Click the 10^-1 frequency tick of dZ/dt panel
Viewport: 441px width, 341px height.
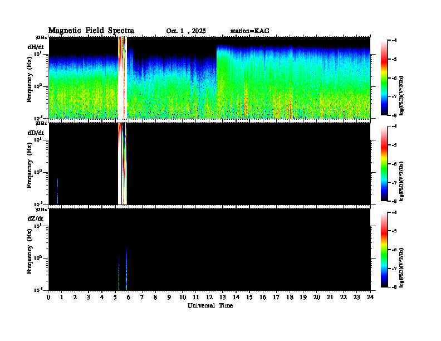pos(38,290)
